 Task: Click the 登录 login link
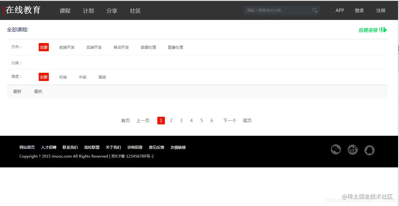click(x=359, y=10)
